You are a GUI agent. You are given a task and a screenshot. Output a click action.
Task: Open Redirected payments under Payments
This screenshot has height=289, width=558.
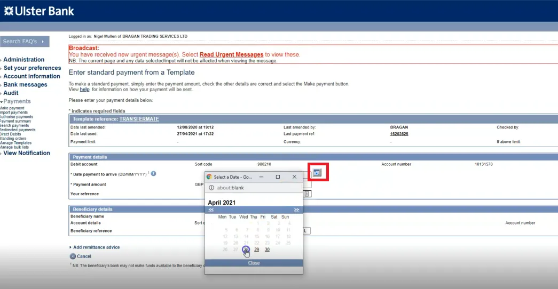[x=18, y=130]
